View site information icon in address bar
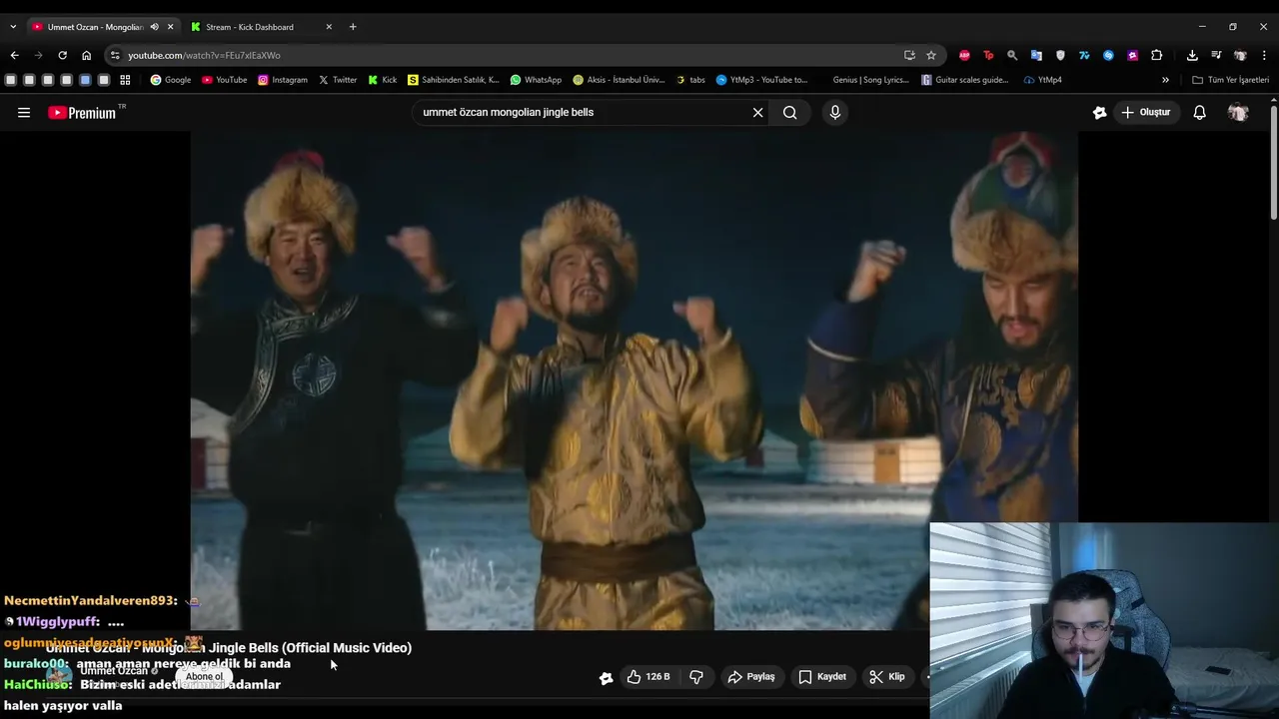Image resolution: width=1279 pixels, height=719 pixels. click(115, 55)
